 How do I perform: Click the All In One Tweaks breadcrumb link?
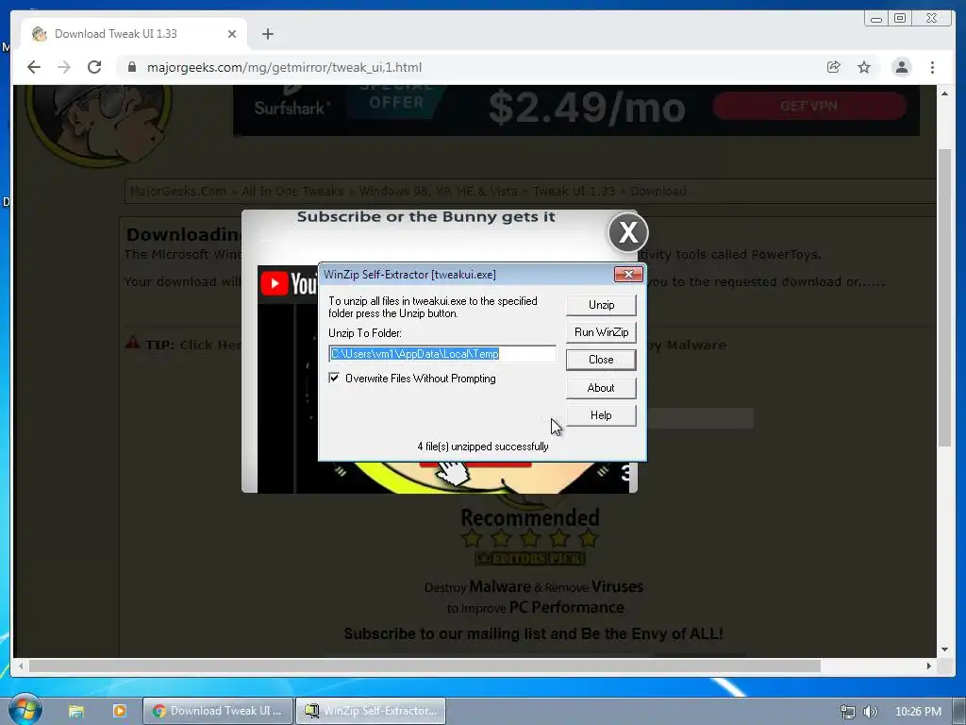point(292,191)
